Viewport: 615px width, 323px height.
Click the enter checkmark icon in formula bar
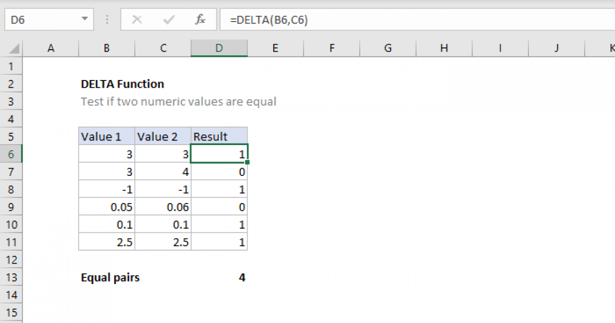(169, 20)
